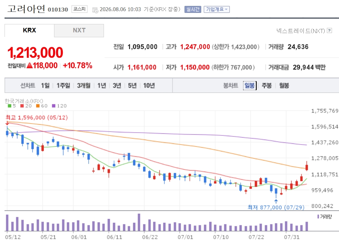Screen dimensions: 339x243
Task: Click the clock icon beside the date
Action: pyautogui.click(x=95, y=10)
